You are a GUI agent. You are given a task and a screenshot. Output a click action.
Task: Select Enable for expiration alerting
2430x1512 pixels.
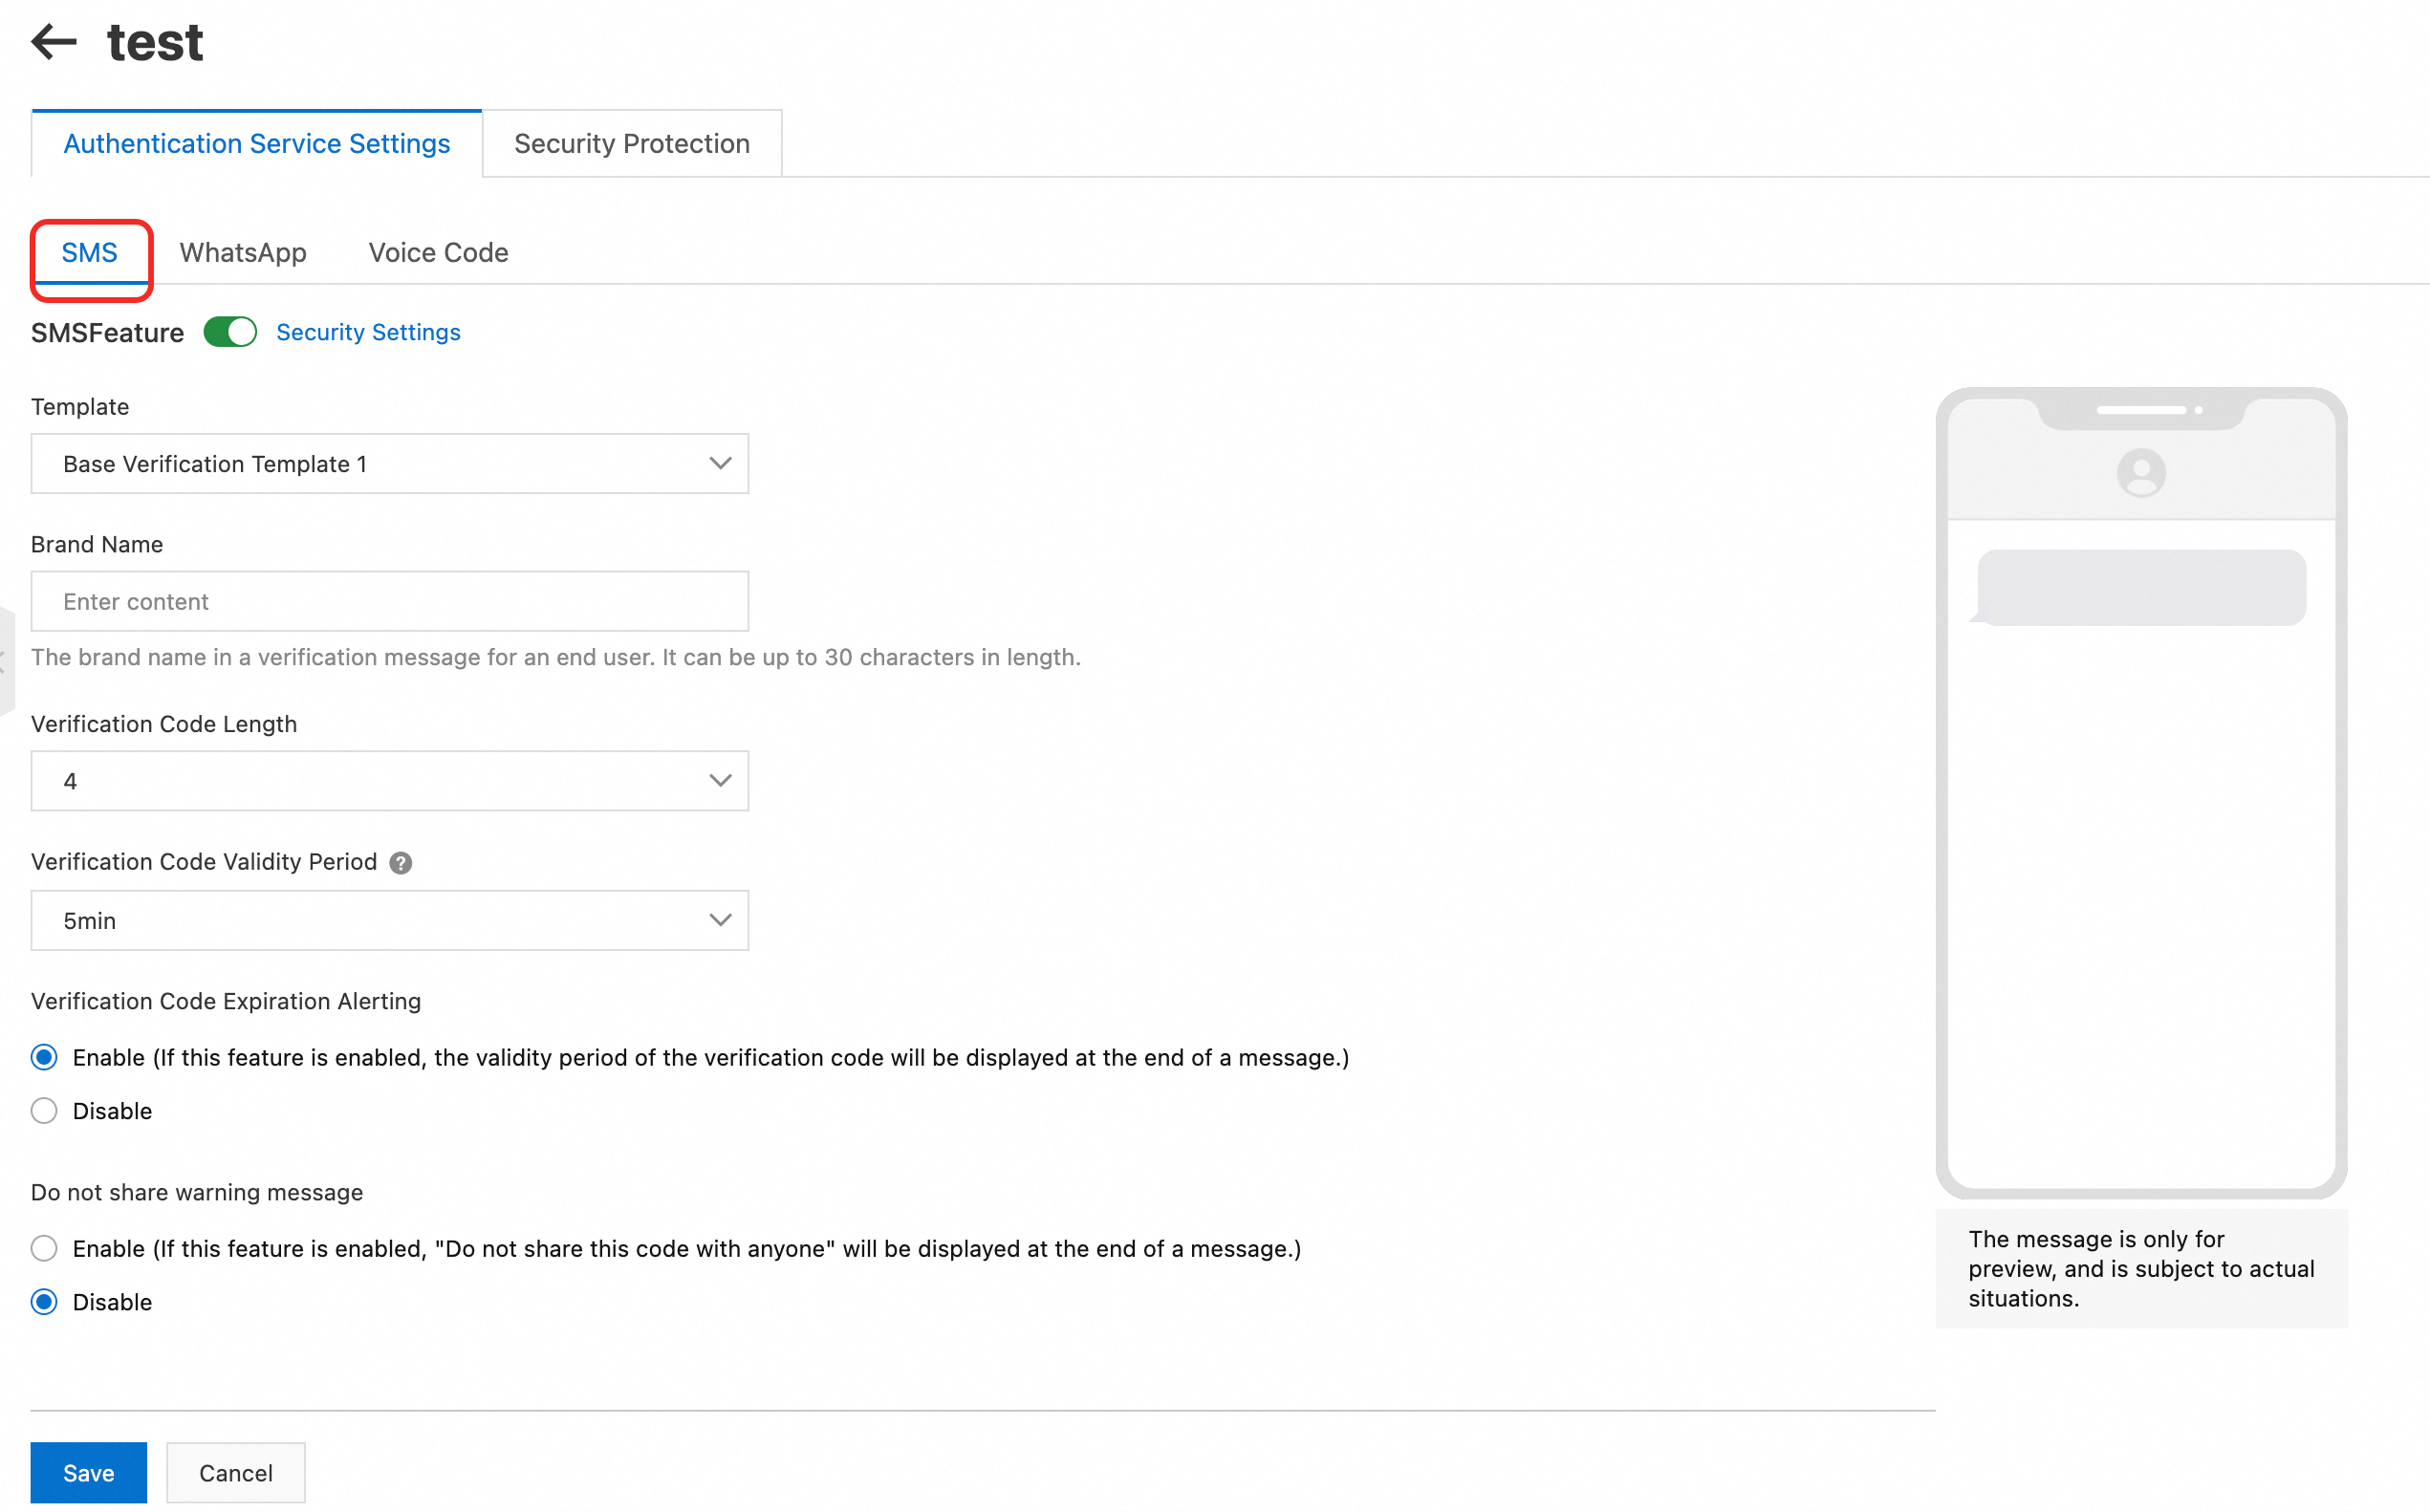[44, 1057]
